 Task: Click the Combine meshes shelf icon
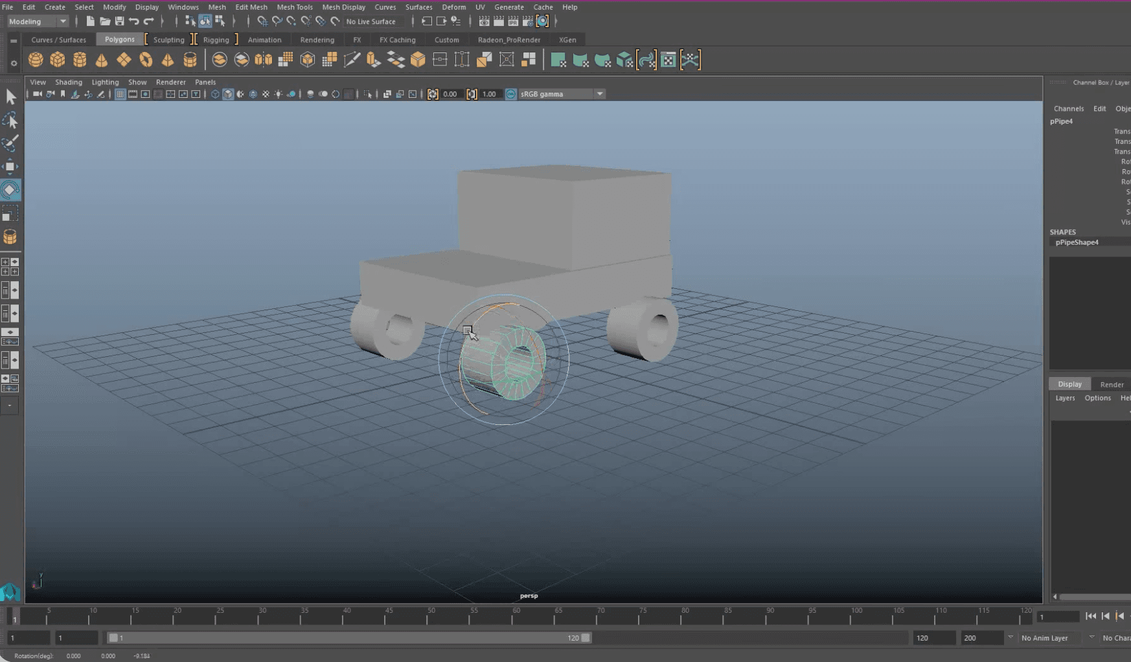(220, 60)
